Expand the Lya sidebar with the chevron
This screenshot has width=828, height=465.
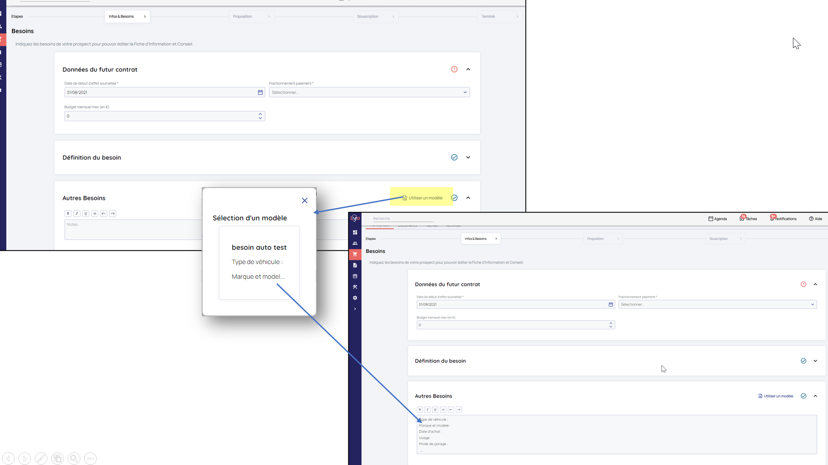pos(355,309)
